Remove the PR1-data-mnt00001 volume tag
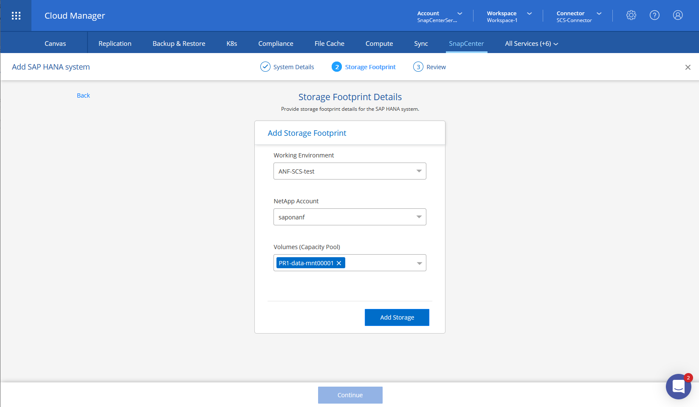Image resolution: width=699 pixels, height=407 pixels. pyautogui.click(x=339, y=263)
